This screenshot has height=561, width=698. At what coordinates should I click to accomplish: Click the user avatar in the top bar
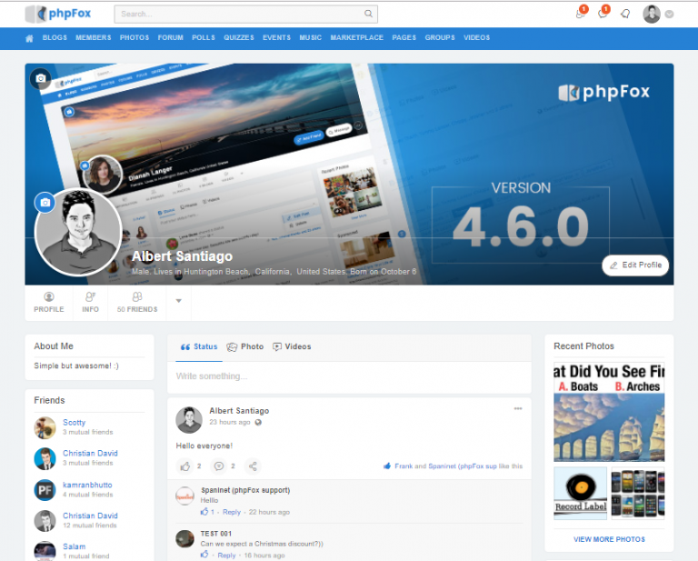coord(652,15)
